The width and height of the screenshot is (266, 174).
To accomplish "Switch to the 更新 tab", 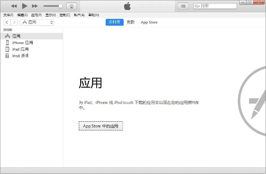I will coord(131,22).
